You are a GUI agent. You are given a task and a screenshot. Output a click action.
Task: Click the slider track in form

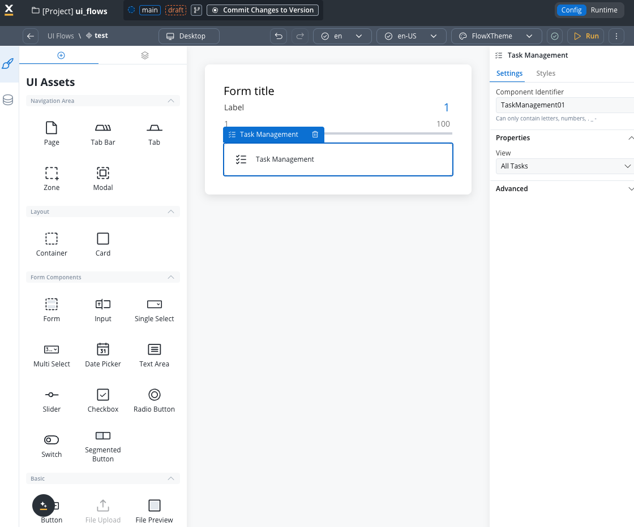click(388, 133)
